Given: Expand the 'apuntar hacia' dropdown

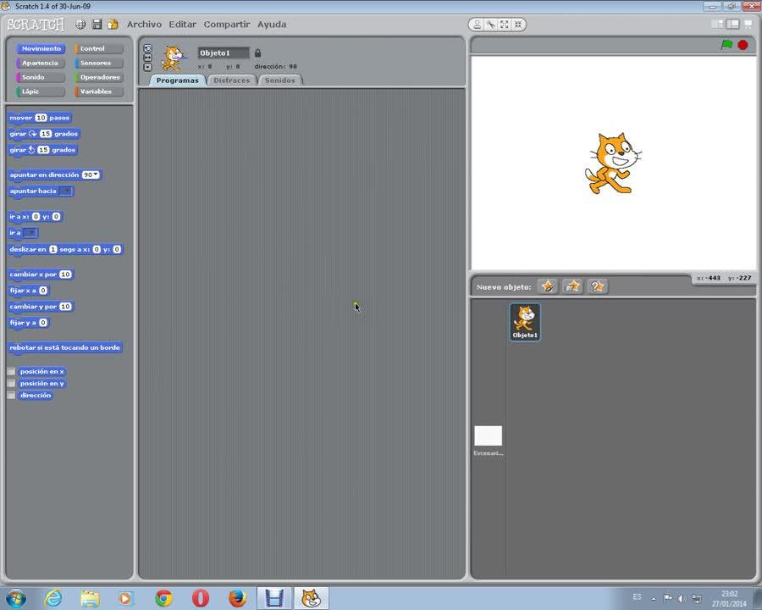Looking at the screenshot, I should 66,191.
